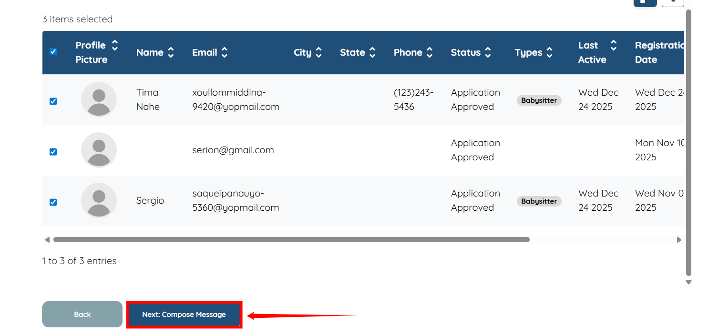Go to Next: Compose Message
Screen dimensions: 708x334
(184, 314)
